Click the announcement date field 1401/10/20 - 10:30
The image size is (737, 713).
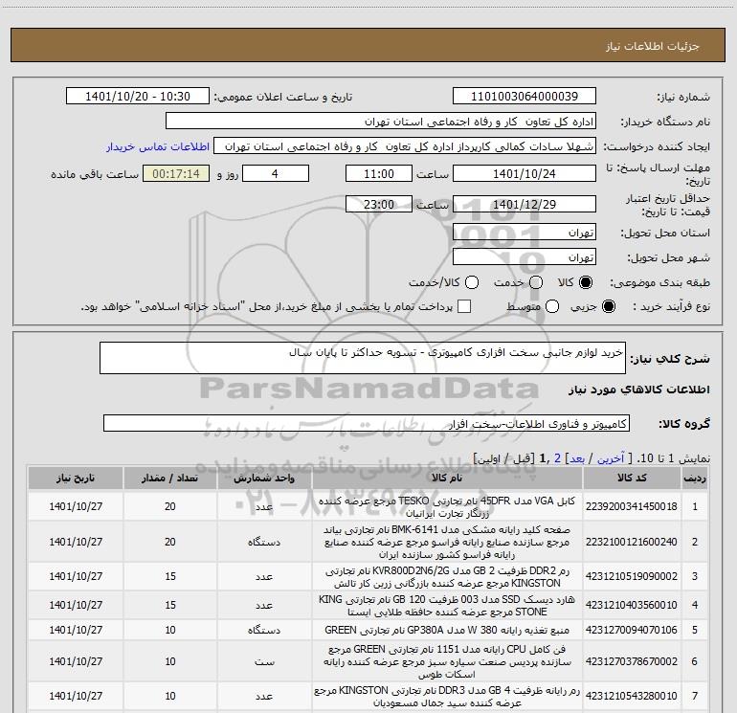(x=138, y=97)
